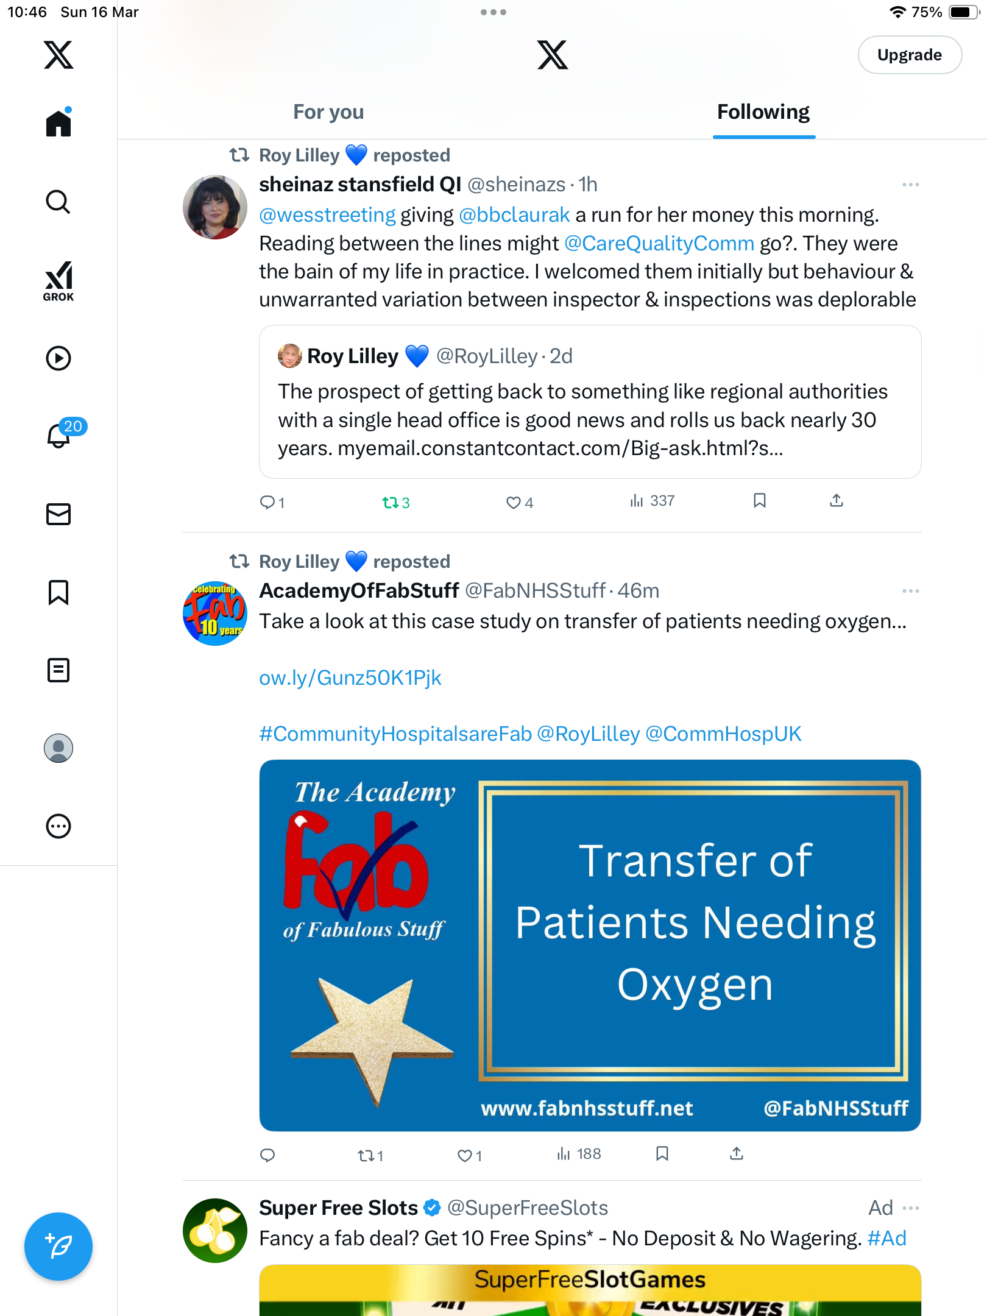Image resolution: width=987 pixels, height=1316 pixels.
Task: Bookmark the AcademyOfFabStuff post
Action: [x=662, y=1154]
